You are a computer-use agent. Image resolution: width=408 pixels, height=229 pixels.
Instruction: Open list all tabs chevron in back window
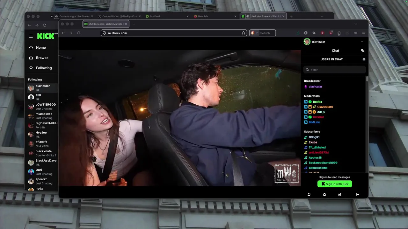click(x=322, y=16)
